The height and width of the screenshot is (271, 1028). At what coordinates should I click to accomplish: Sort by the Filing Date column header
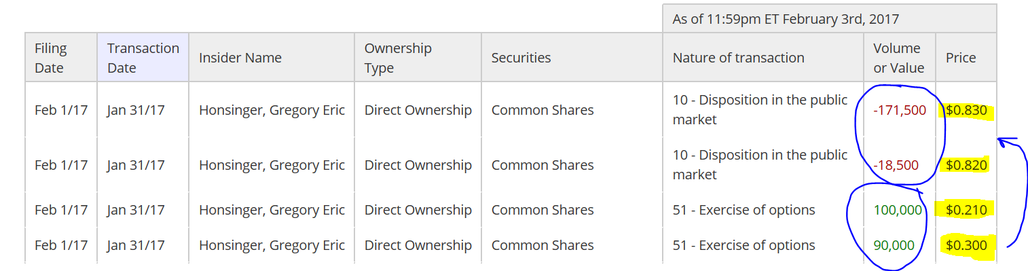click(61, 58)
